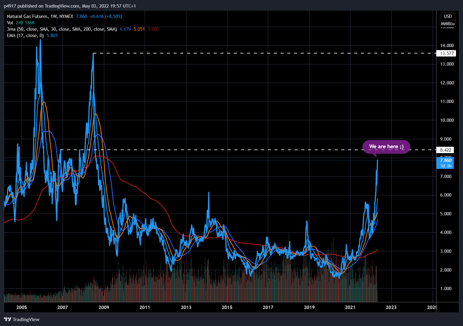
Task: Click the 2019 time axis label
Action: [309, 307]
